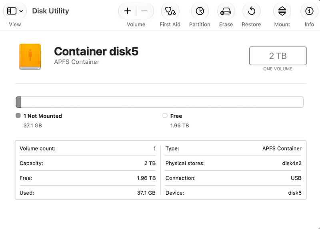Click the 'ONE VOLUME' caption
Viewport: 320px width, 229px height.
(278, 69)
